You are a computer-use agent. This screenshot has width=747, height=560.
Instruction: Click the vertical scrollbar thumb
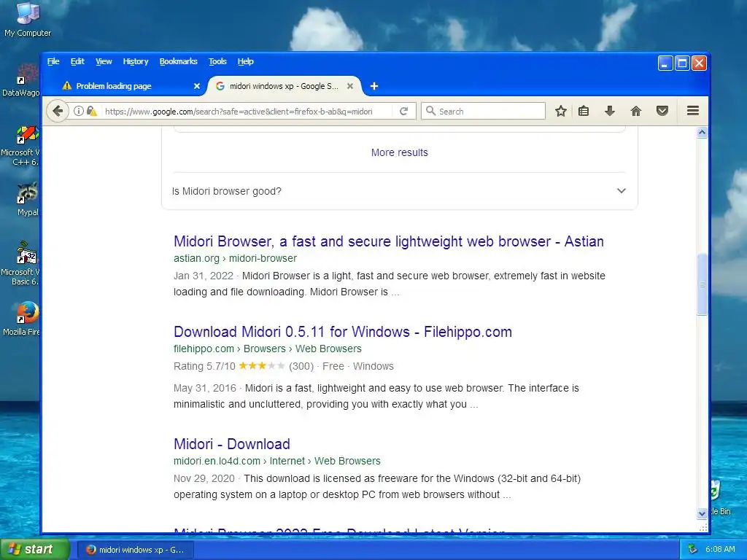[701, 284]
